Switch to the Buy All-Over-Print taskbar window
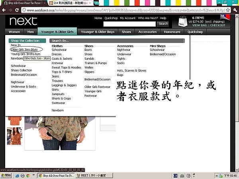This screenshot has width=239, height=179. tap(56, 176)
